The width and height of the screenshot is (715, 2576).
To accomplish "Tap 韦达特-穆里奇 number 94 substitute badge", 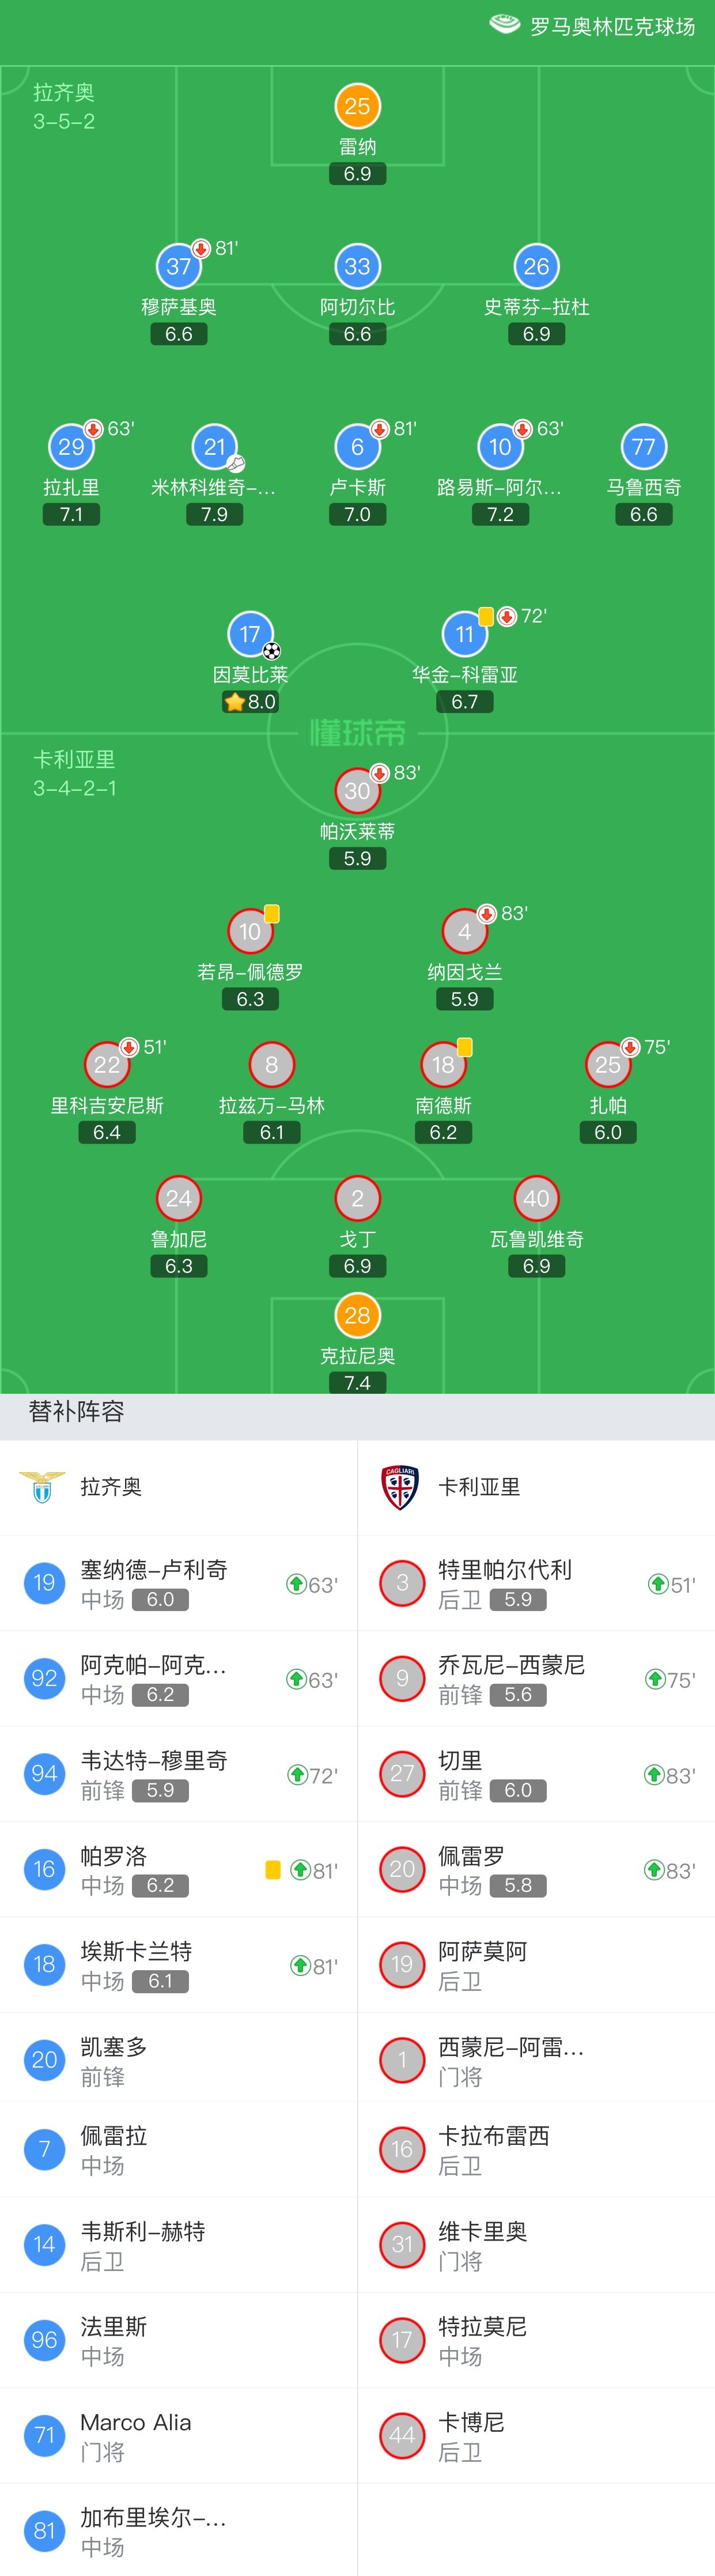I will pos(44,1773).
